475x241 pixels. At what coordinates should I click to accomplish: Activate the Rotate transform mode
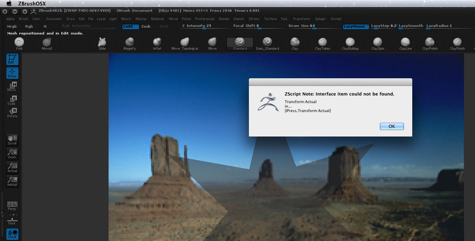pyautogui.click(x=12, y=113)
